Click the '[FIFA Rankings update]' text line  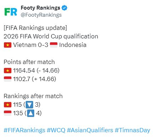click(35, 28)
